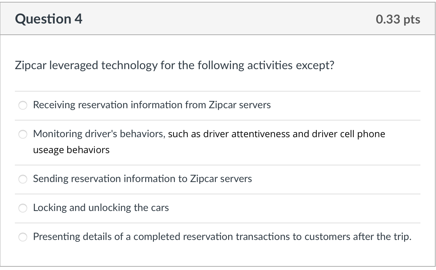436x270 pixels.
Task: Click 'Zipcar servers' in the Receiving reservation option
Action: (x=240, y=105)
